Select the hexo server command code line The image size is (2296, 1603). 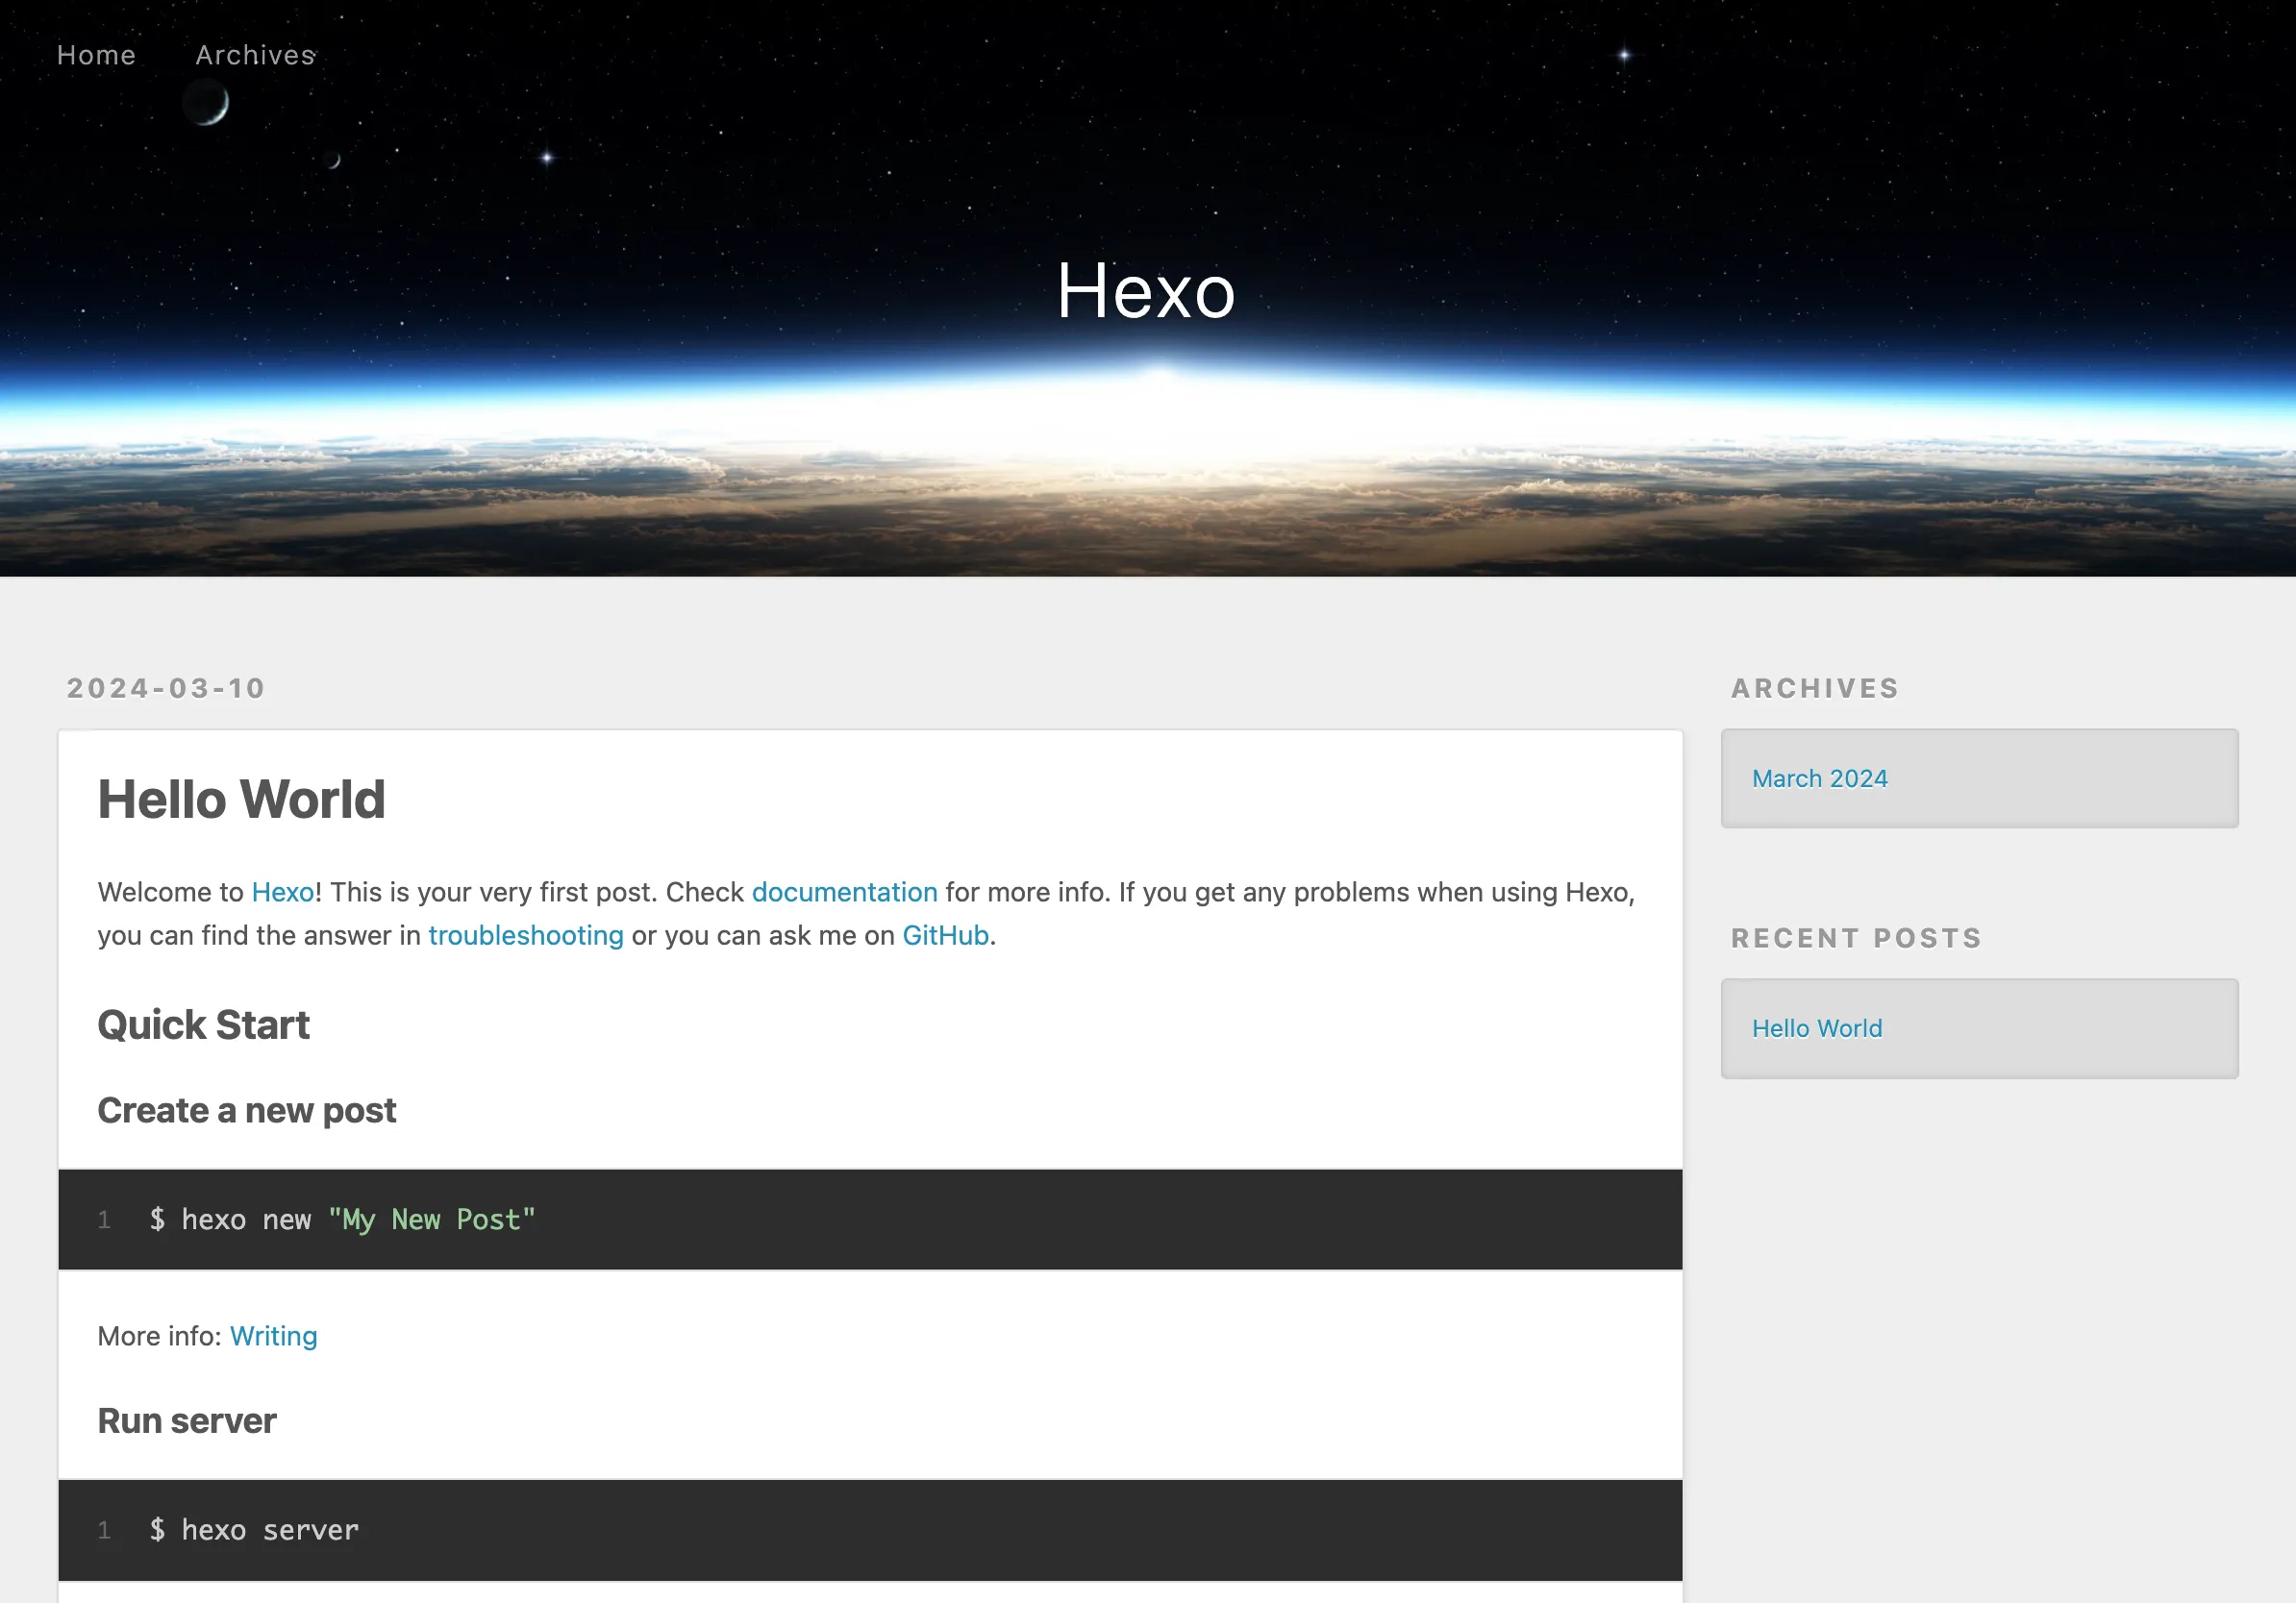253,1530
